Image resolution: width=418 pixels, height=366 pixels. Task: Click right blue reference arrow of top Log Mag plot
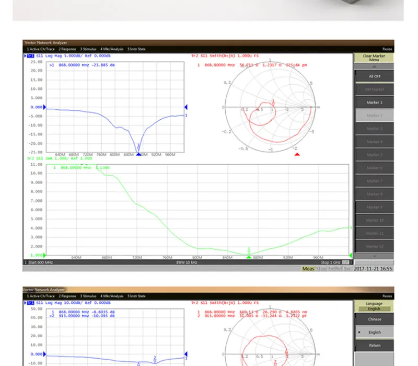pos(186,107)
